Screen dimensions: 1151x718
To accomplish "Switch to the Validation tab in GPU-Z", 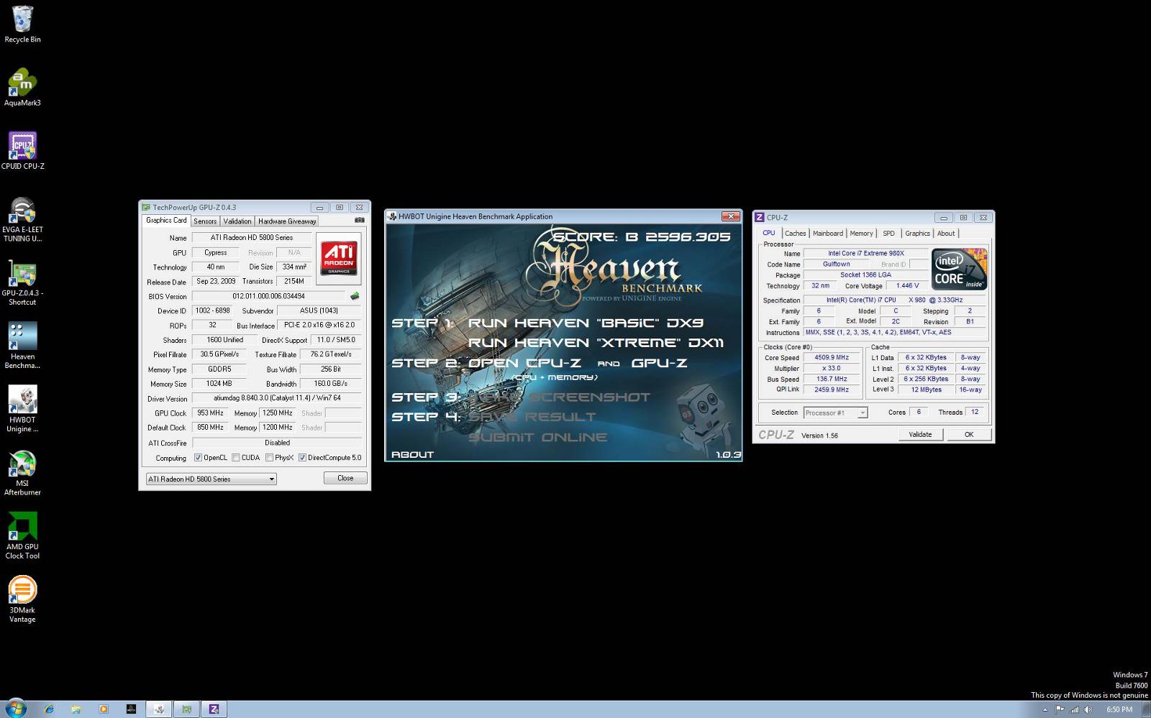I will 237,221.
